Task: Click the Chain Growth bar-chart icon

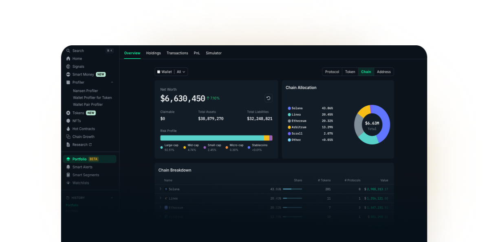Action: pyautogui.click(x=68, y=137)
